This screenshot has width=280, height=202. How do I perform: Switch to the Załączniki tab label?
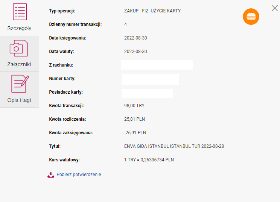coord(19,64)
